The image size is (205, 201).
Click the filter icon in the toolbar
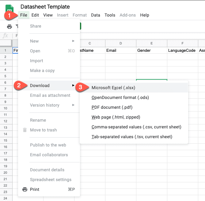[17, 26]
